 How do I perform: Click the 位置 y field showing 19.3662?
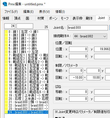102,49
